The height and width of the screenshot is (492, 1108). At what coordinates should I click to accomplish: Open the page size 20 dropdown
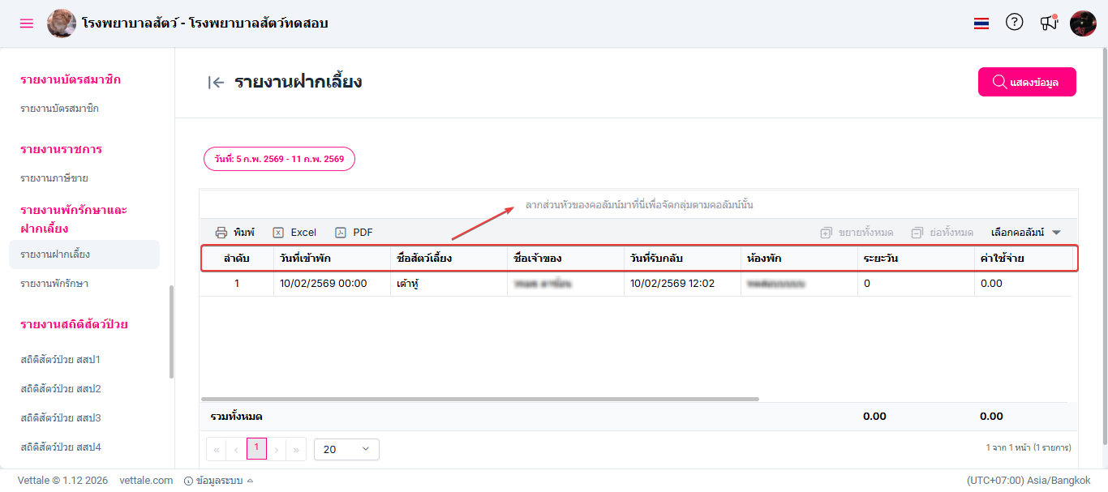346,449
